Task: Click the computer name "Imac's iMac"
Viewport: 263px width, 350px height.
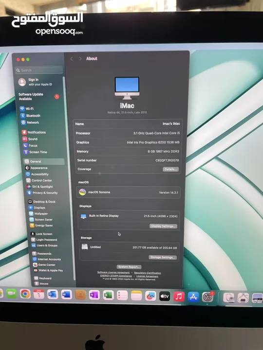Action: pyautogui.click(x=171, y=123)
